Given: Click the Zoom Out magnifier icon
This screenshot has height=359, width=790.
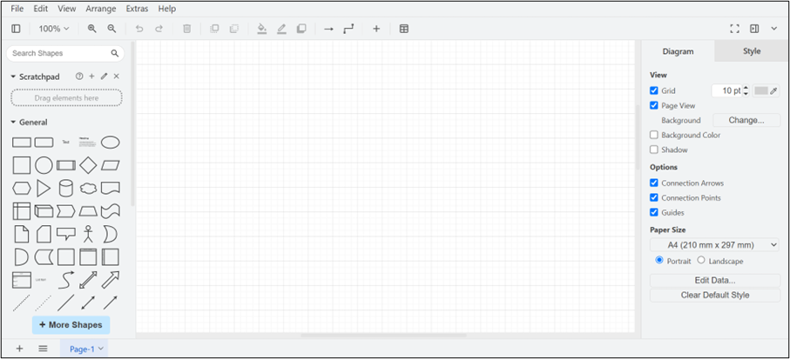Looking at the screenshot, I should [111, 29].
